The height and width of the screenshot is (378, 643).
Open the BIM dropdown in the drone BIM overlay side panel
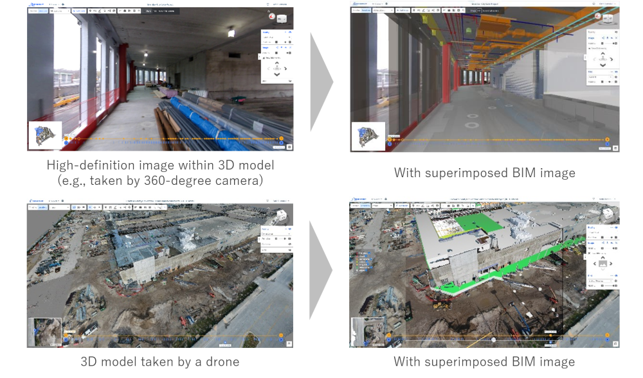(x=601, y=281)
